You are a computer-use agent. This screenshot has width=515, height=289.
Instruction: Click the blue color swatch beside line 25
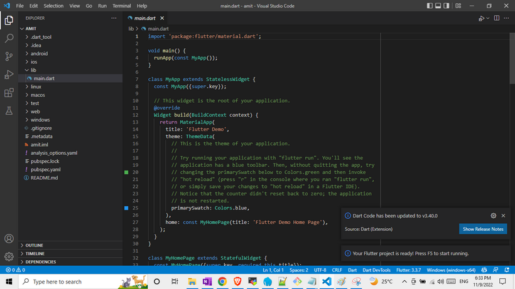tap(126, 208)
